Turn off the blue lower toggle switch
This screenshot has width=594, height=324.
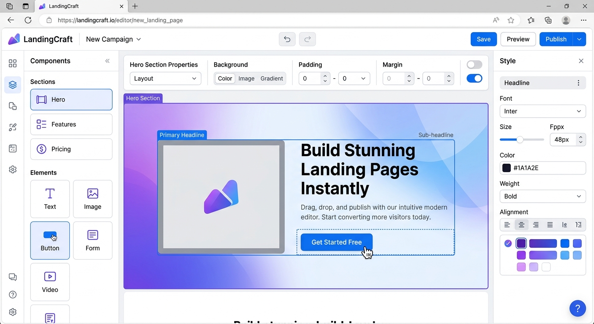coord(474,78)
